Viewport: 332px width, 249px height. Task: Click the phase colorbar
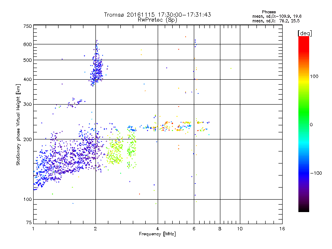pyautogui.click(x=304, y=124)
